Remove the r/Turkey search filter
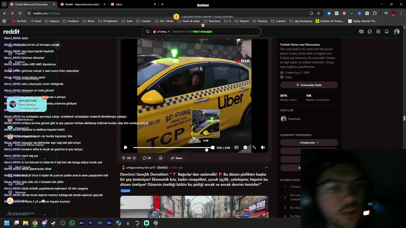406x228 pixels. (x=169, y=32)
